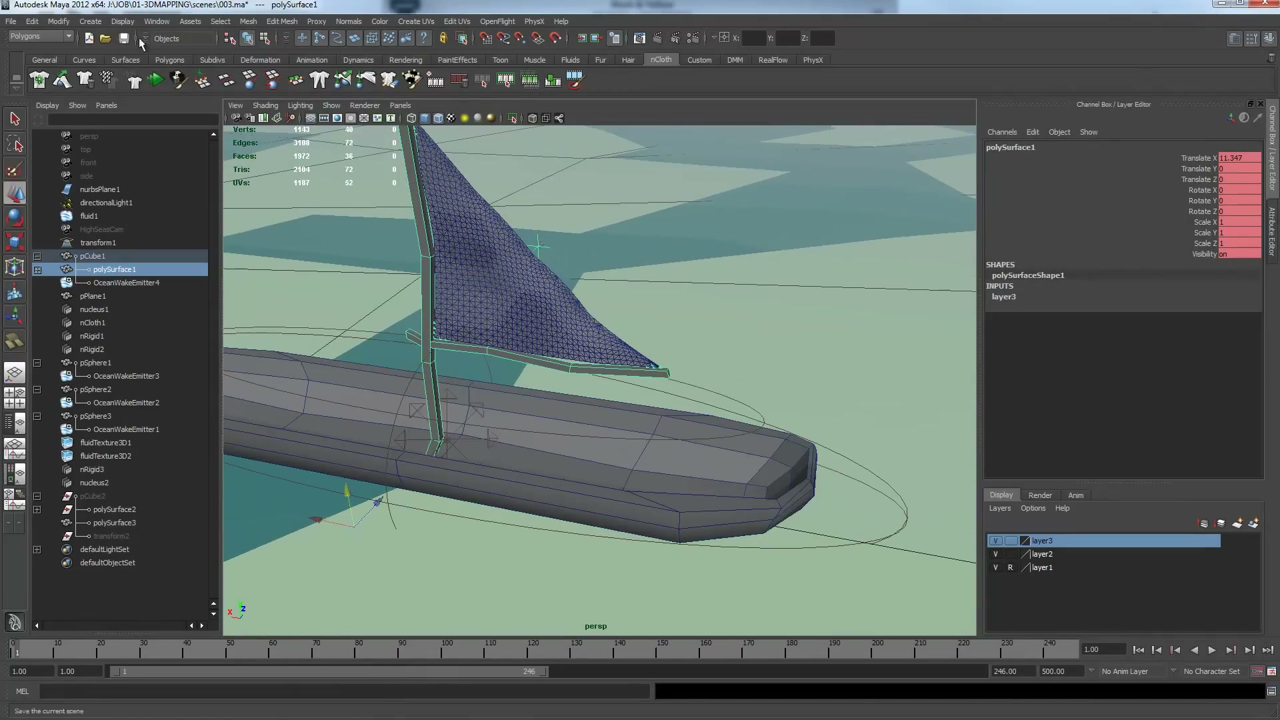The width and height of the screenshot is (1280, 720).
Task: Click the Create nCloth shirt shelf icon
Action: 39,81
